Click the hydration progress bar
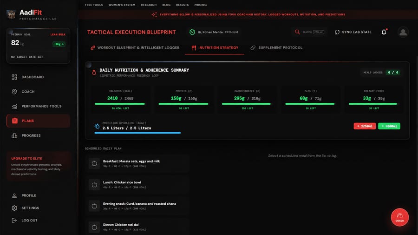The height and width of the screenshot is (235, 418). coord(137,133)
